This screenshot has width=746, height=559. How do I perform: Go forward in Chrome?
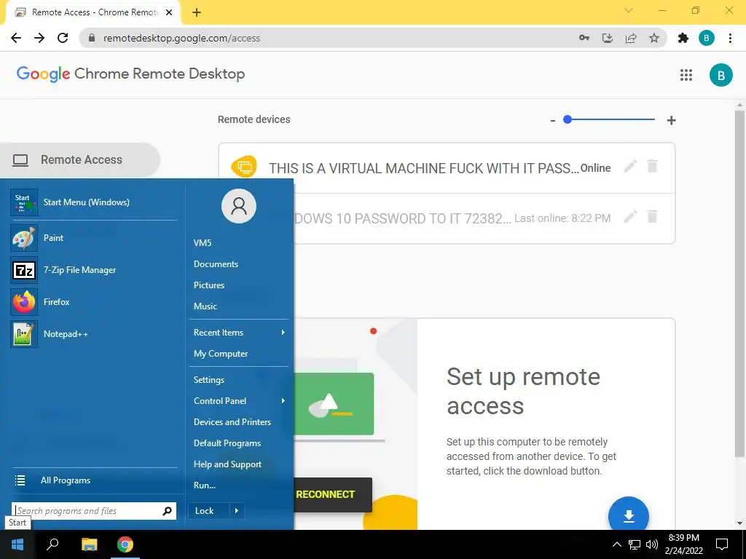tap(39, 38)
